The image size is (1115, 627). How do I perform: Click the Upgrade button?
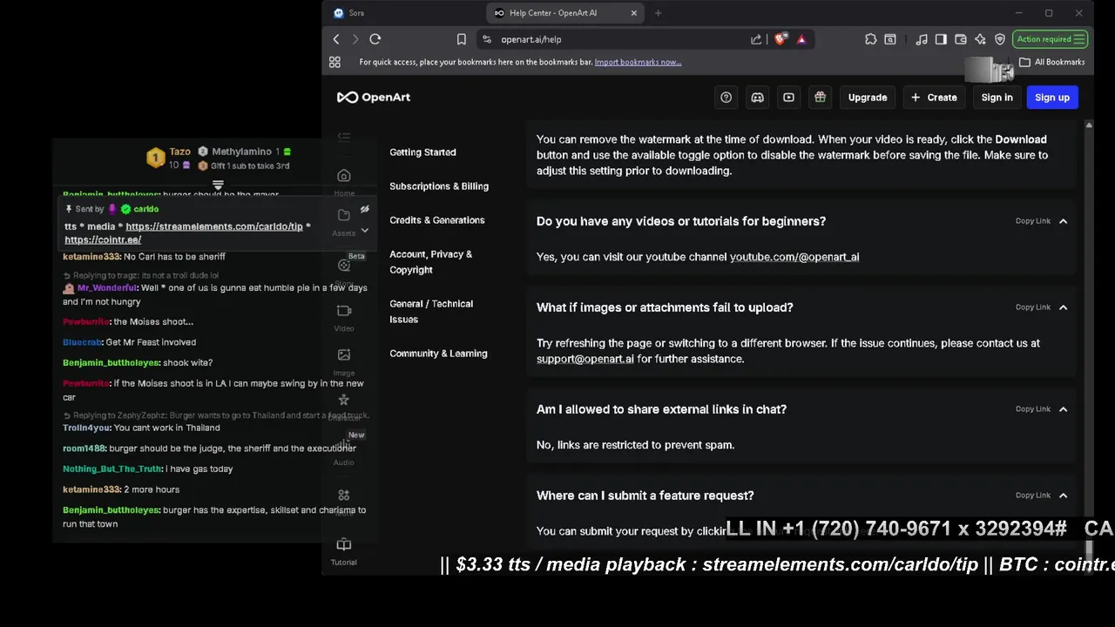(868, 98)
